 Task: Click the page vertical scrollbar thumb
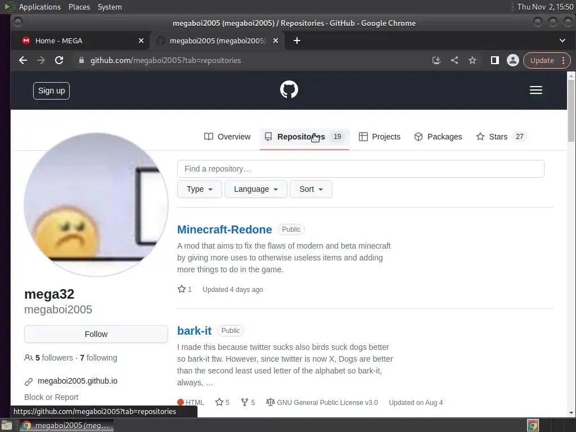tap(571, 110)
